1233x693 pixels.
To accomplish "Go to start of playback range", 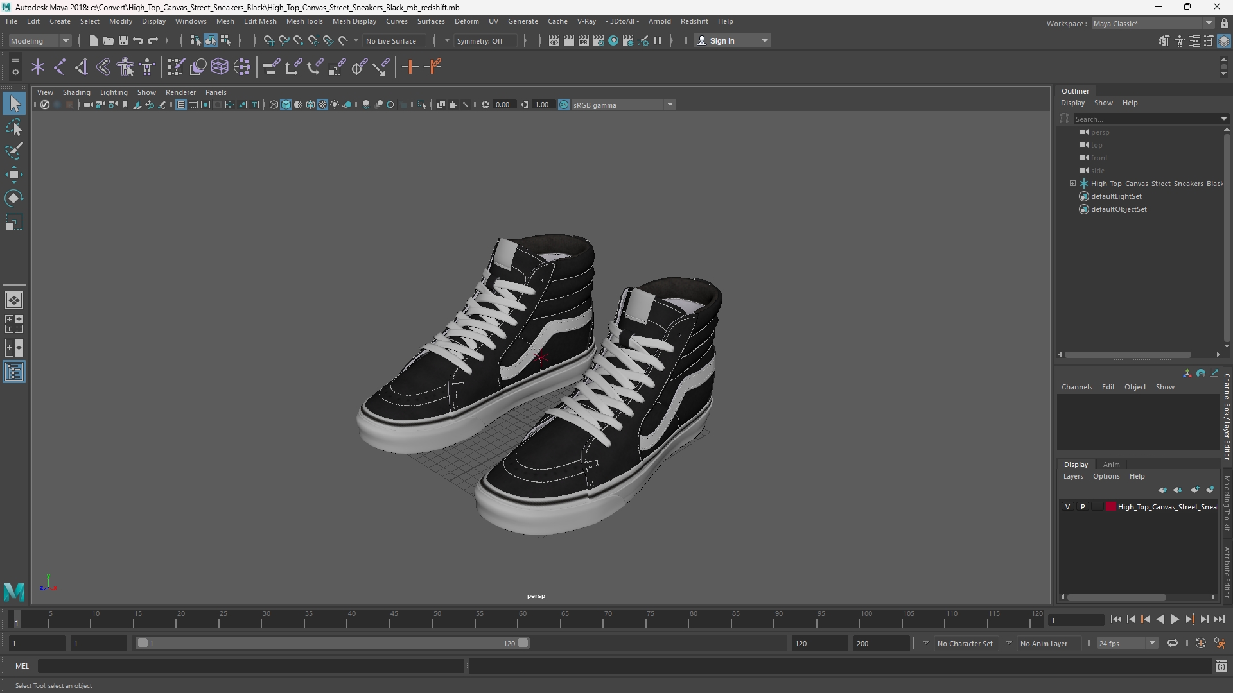I will pyautogui.click(x=1115, y=619).
